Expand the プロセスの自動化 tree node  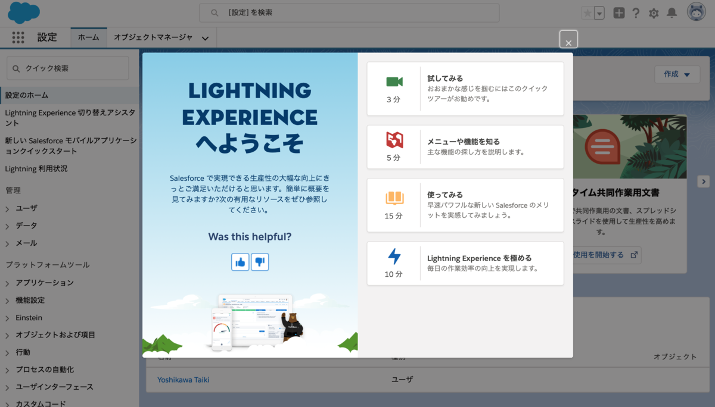7,370
